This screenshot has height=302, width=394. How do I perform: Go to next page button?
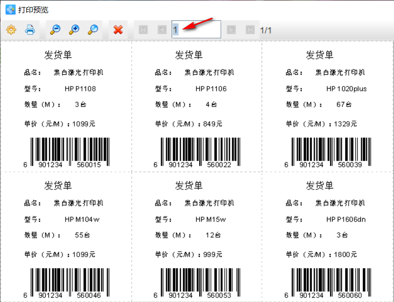[231, 30]
